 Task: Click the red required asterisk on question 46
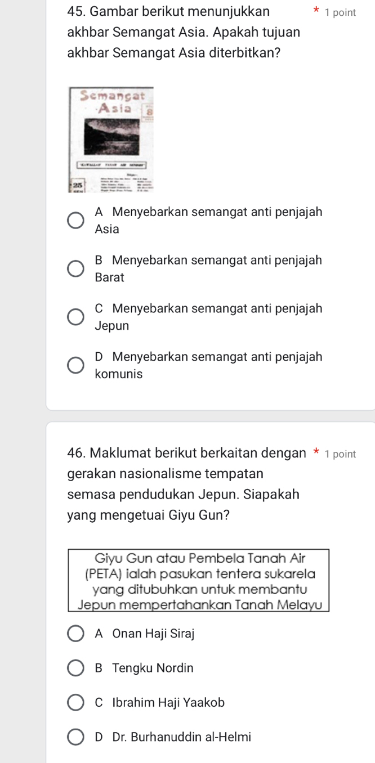coord(316,453)
